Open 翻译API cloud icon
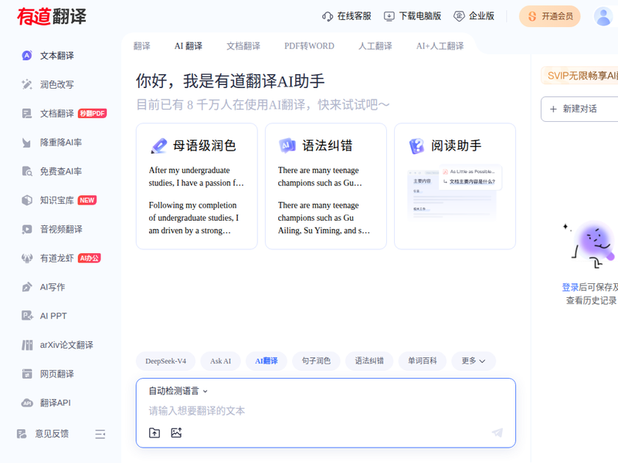Screen dimensions: 618x463 [27, 403]
